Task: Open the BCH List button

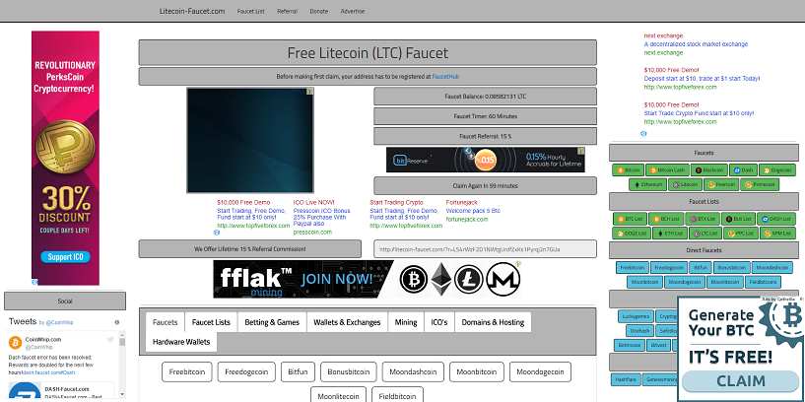Action: pos(666,219)
